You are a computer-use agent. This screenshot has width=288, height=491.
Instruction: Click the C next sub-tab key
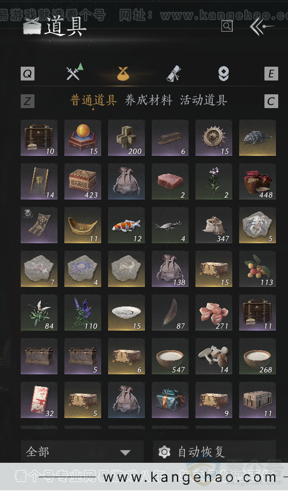pyautogui.click(x=271, y=101)
